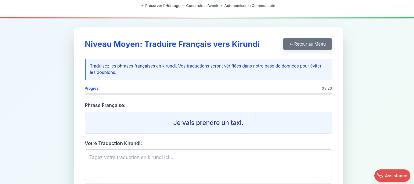Image resolution: width=414 pixels, height=184 pixels.
Task: Click the grey progress bar under Progrès
Action: 208,94
